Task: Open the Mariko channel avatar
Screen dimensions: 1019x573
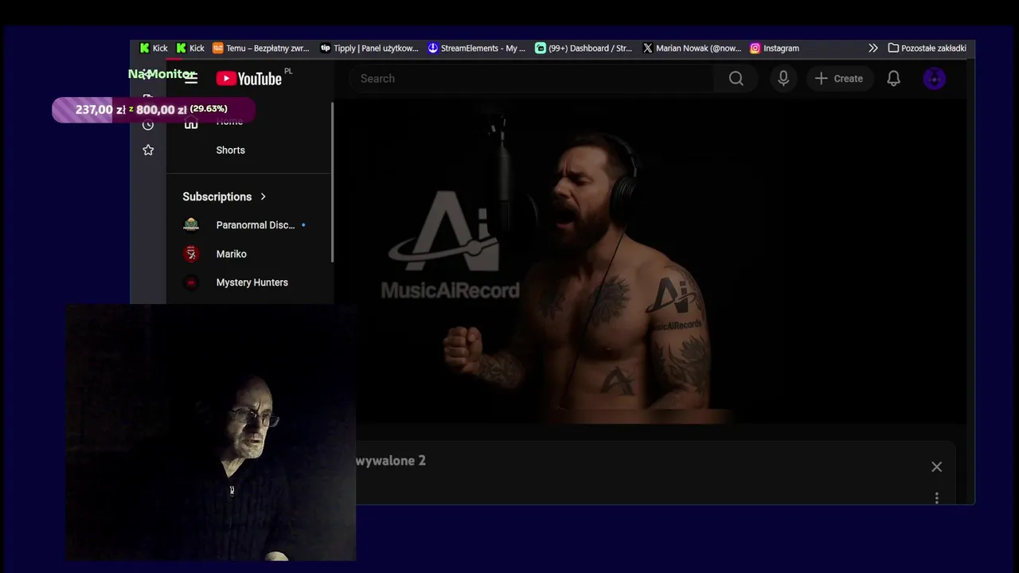Action: (x=191, y=254)
